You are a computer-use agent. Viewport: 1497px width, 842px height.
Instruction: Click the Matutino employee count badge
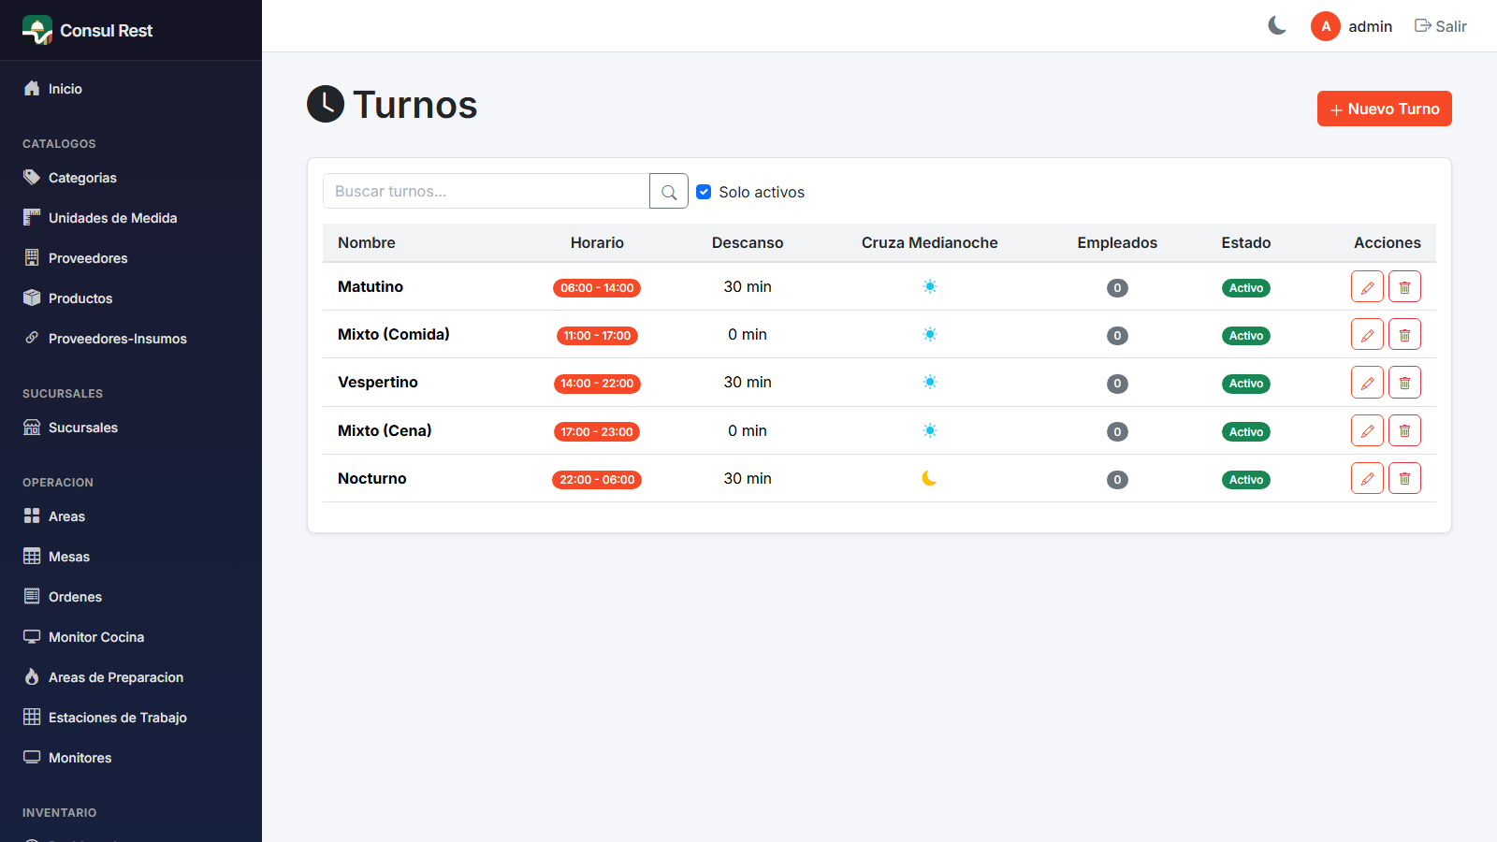tap(1117, 288)
